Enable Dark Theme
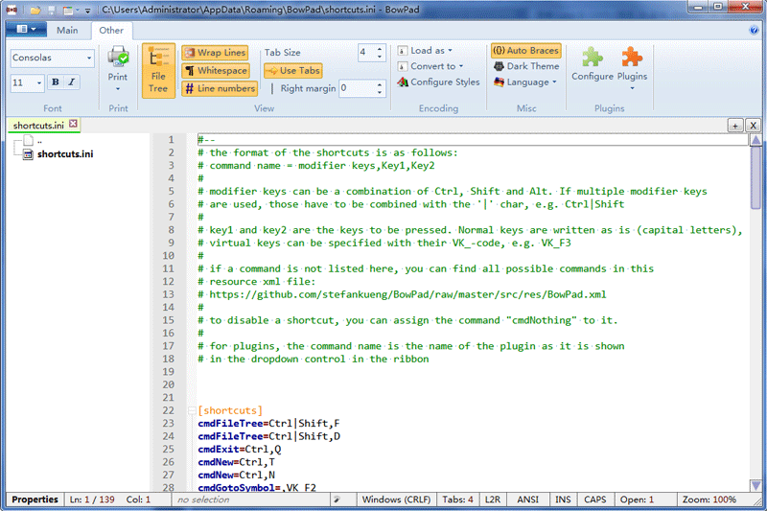This screenshot has height=511, width=767. point(525,66)
